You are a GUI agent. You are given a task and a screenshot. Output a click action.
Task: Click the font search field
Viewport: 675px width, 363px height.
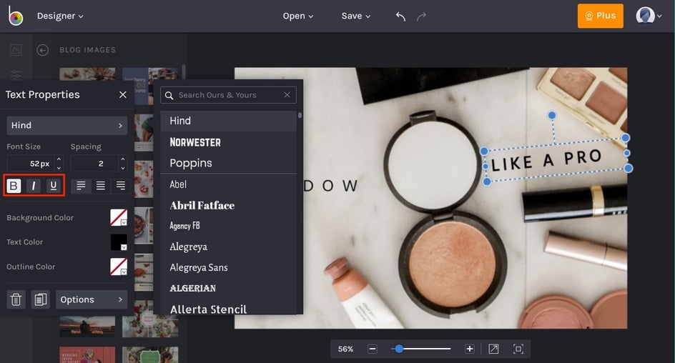pos(228,95)
